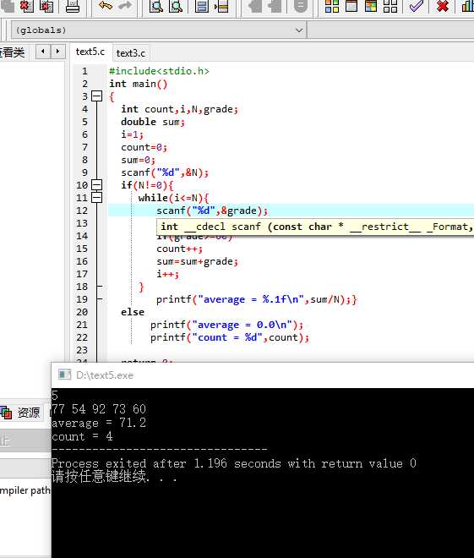Undo the last edit via toolbar arrow

(x=106, y=5)
